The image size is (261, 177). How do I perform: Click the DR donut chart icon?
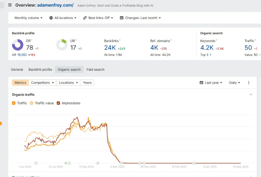(18, 45)
